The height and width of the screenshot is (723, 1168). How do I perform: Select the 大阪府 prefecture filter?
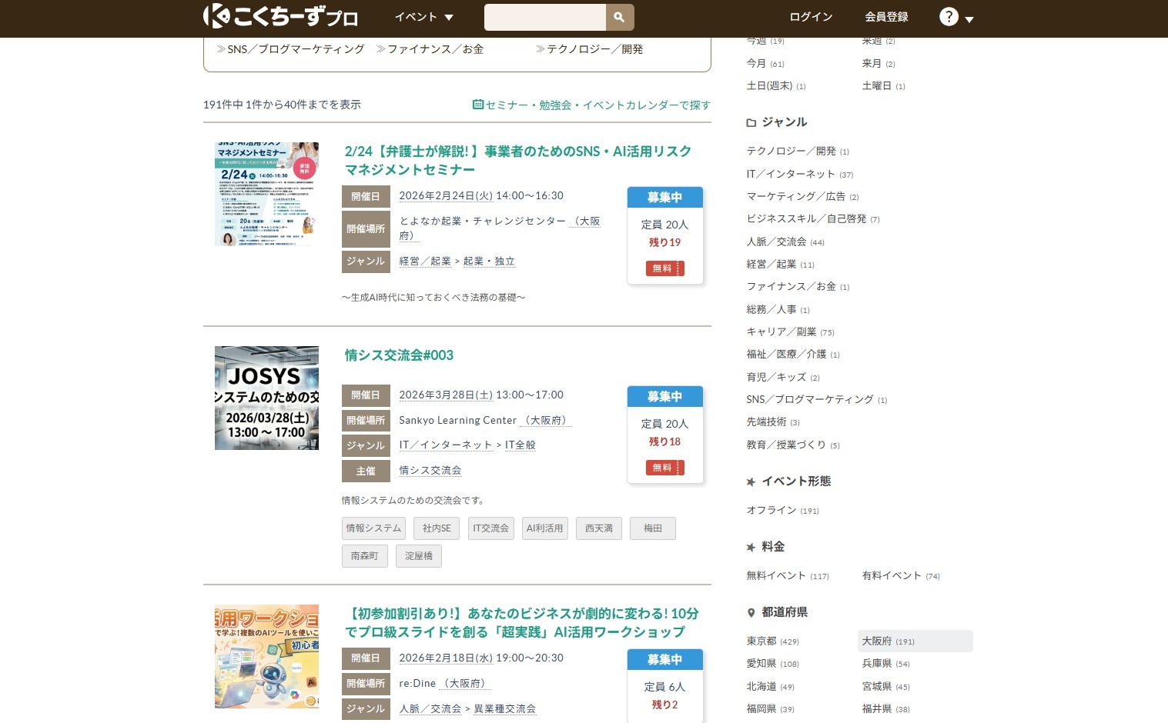tap(877, 641)
